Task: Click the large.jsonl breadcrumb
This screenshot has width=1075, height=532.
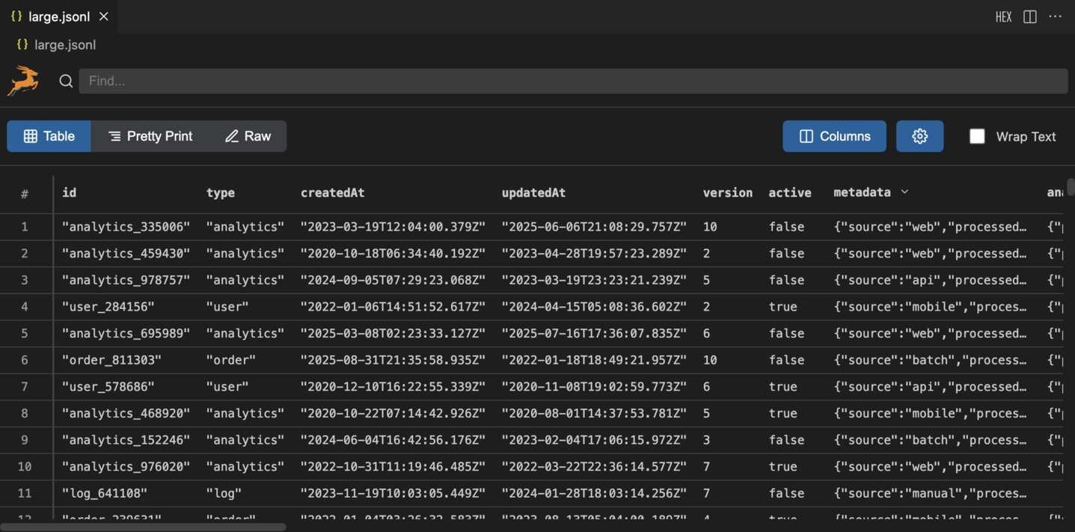Action: coord(65,45)
